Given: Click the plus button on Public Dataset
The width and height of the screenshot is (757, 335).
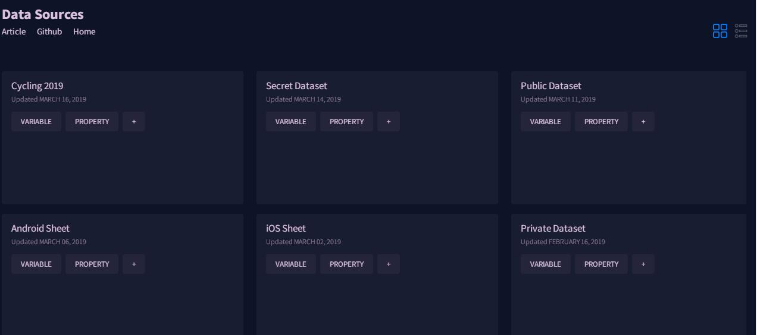Looking at the screenshot, I should (x=643, y=122).
